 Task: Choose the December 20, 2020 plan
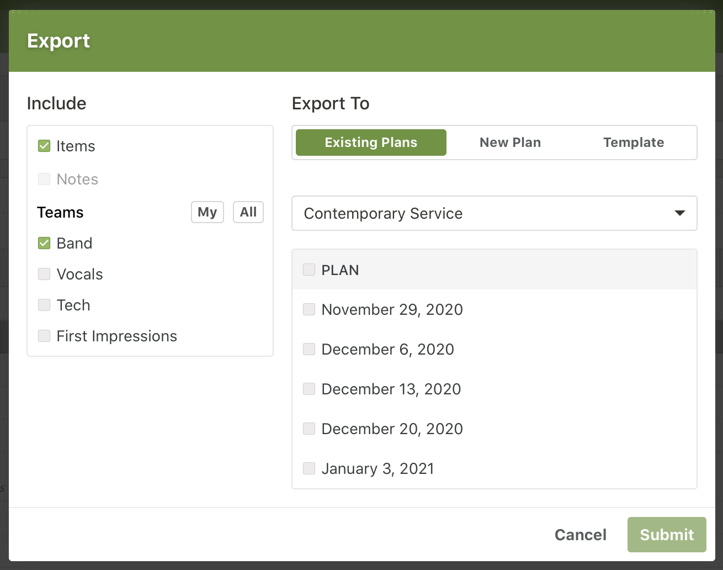click(309, 429)
